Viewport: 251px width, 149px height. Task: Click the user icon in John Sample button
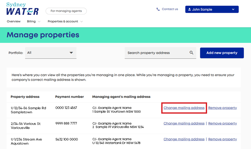point(190,9)
